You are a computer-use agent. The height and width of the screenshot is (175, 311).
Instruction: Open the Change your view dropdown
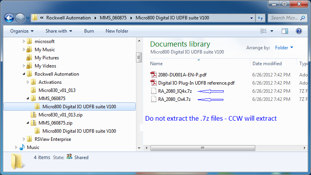pos(272,31)
